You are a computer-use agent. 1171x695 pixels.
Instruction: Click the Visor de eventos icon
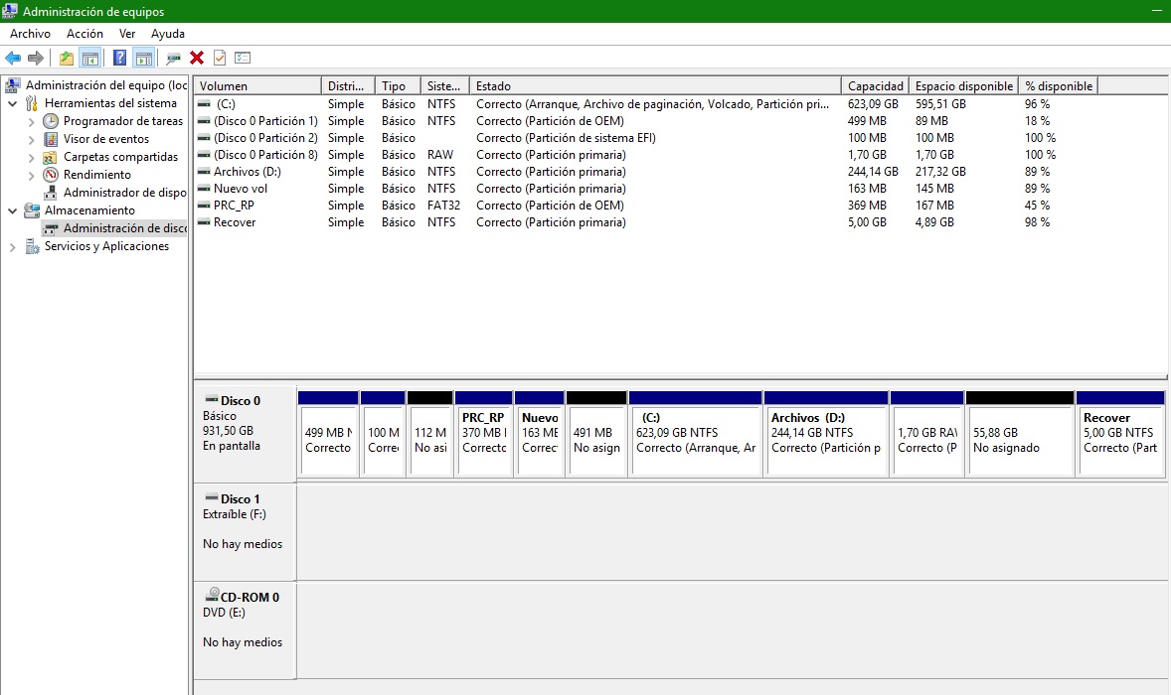coord(51,139)
